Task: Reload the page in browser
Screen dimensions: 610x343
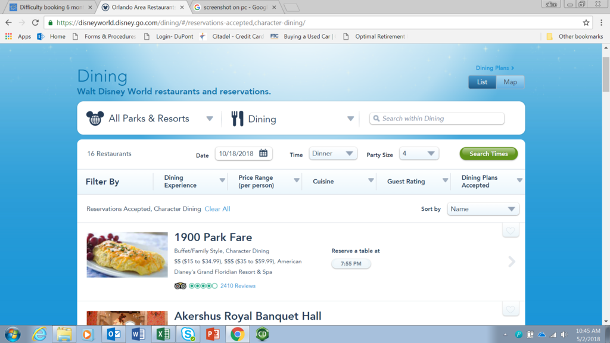Action: point(35,23)
